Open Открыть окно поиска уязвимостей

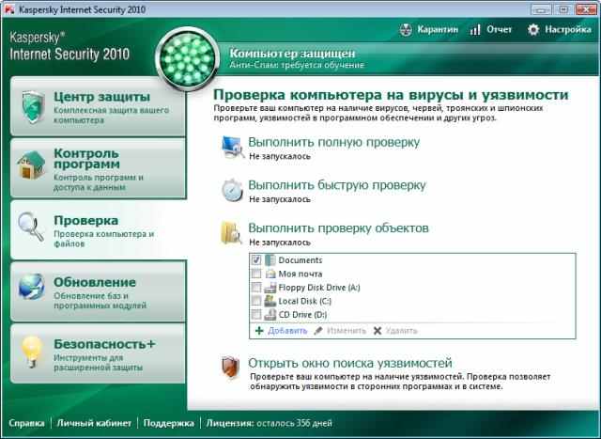[x=350, y=363]
